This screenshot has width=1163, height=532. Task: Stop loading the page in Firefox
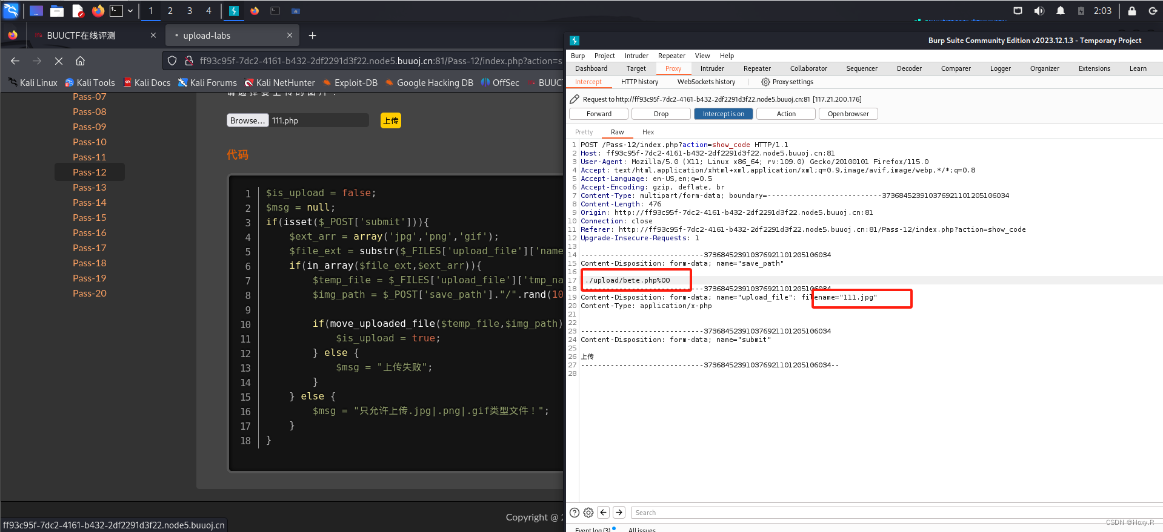click(59, 61)
